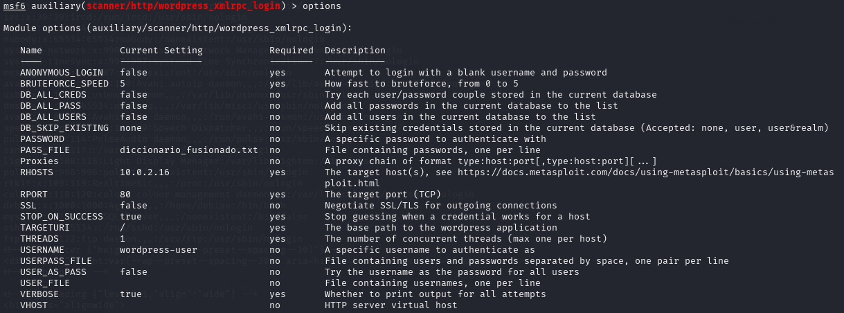Click the VHOST option name
This screenshot has height=313, width=844.
point(34,305)
